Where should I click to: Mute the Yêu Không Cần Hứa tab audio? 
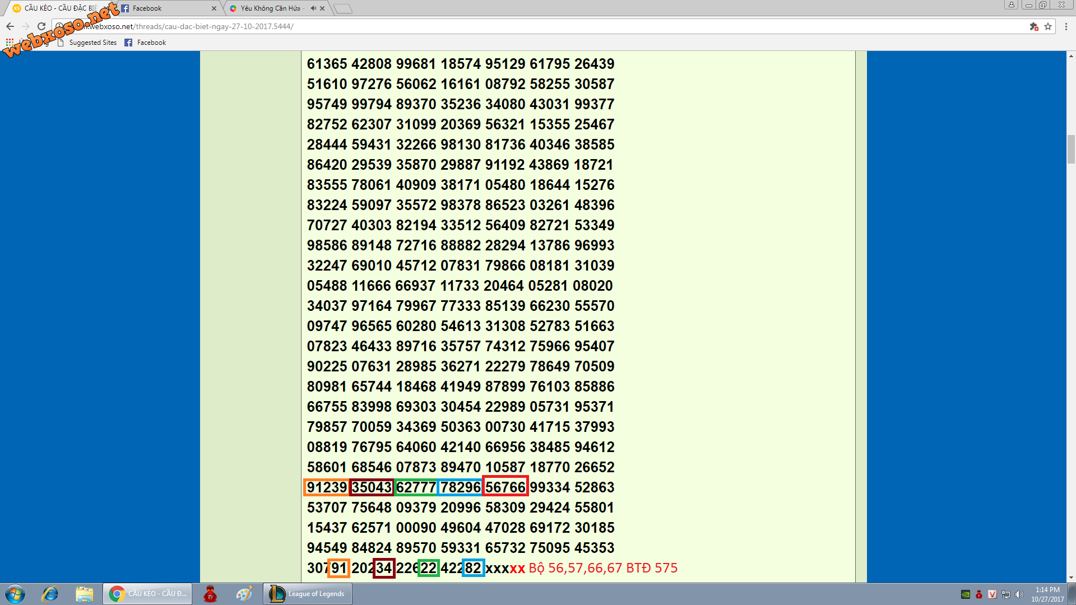(x=313, y=8)
